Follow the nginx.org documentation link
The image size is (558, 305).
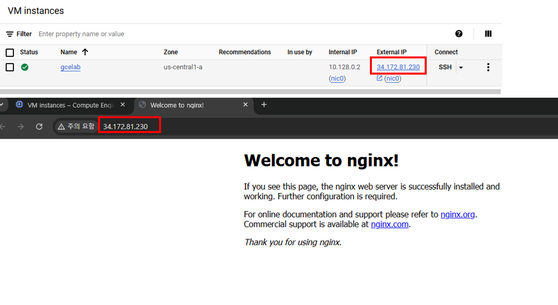click(x=458, y=215)
